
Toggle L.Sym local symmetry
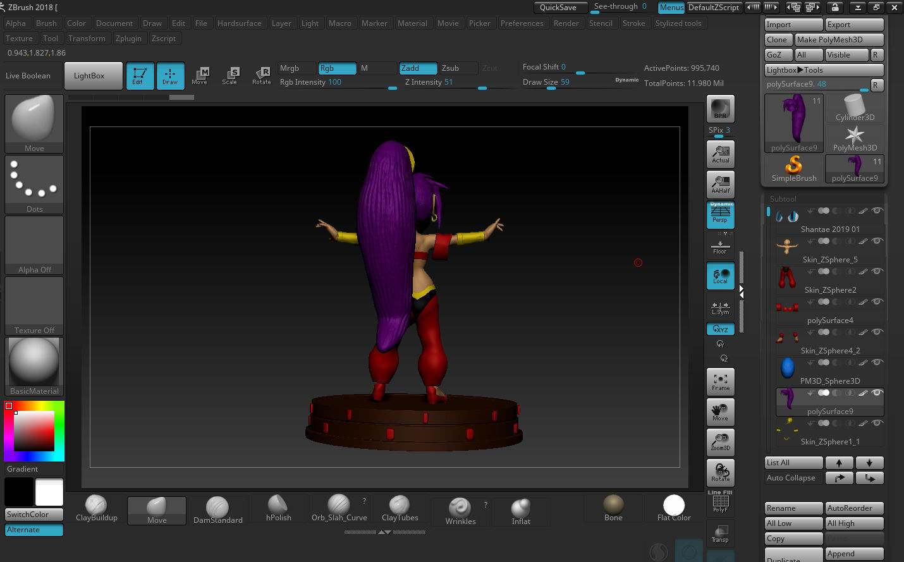point(721,307)
